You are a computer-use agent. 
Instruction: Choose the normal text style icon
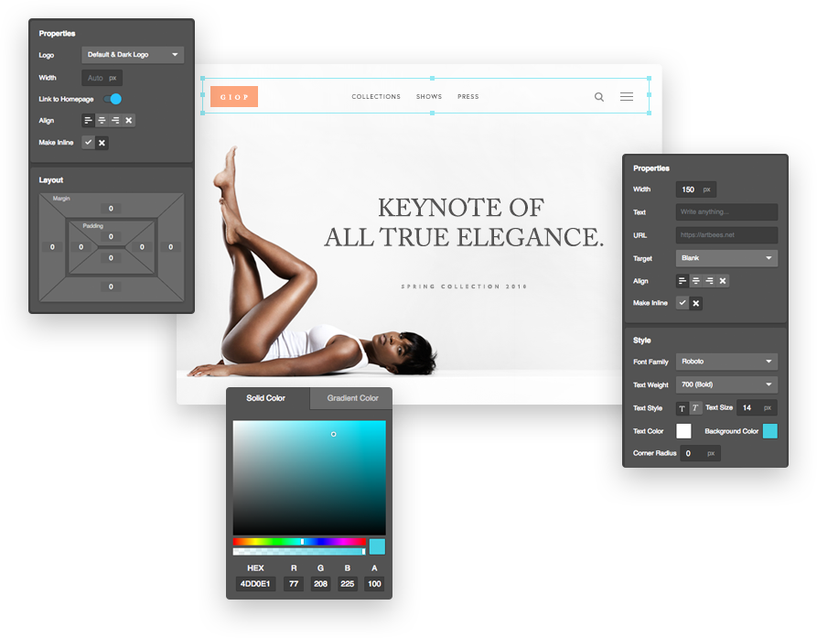click(682, 408)
